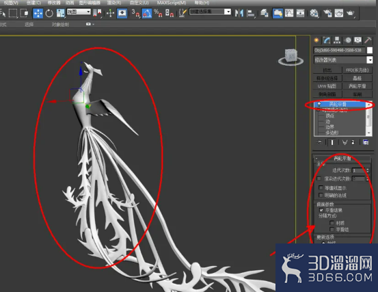Activate the Select and Move tool
The width and height of the screenshot is (378, 292).
(x=38, y=13)
